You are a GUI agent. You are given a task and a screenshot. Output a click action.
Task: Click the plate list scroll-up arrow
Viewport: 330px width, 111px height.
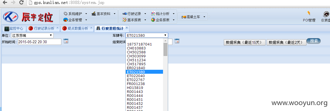pyautogui.click(x=165, y=41)
